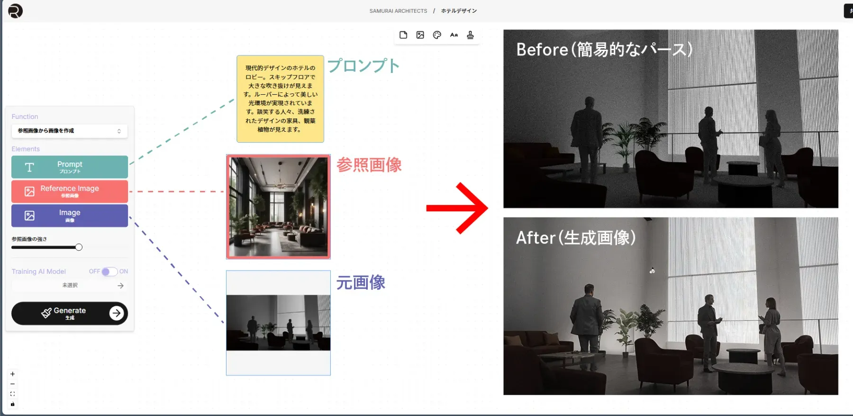853x416 pixels.
Task: Click the Image element button
Action: pos(70,216)
